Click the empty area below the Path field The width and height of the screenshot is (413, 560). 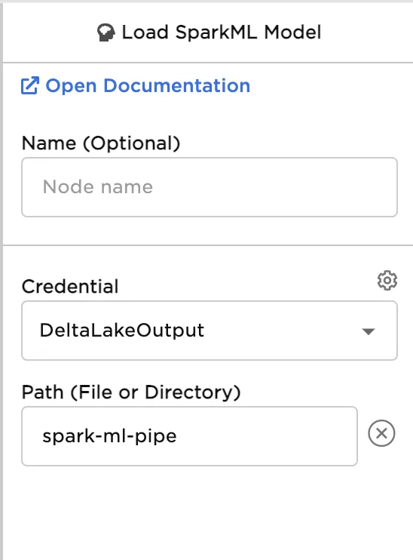coord(208,513)
